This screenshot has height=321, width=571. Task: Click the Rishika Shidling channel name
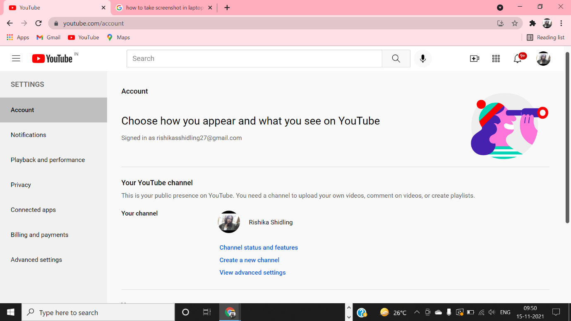271,222
